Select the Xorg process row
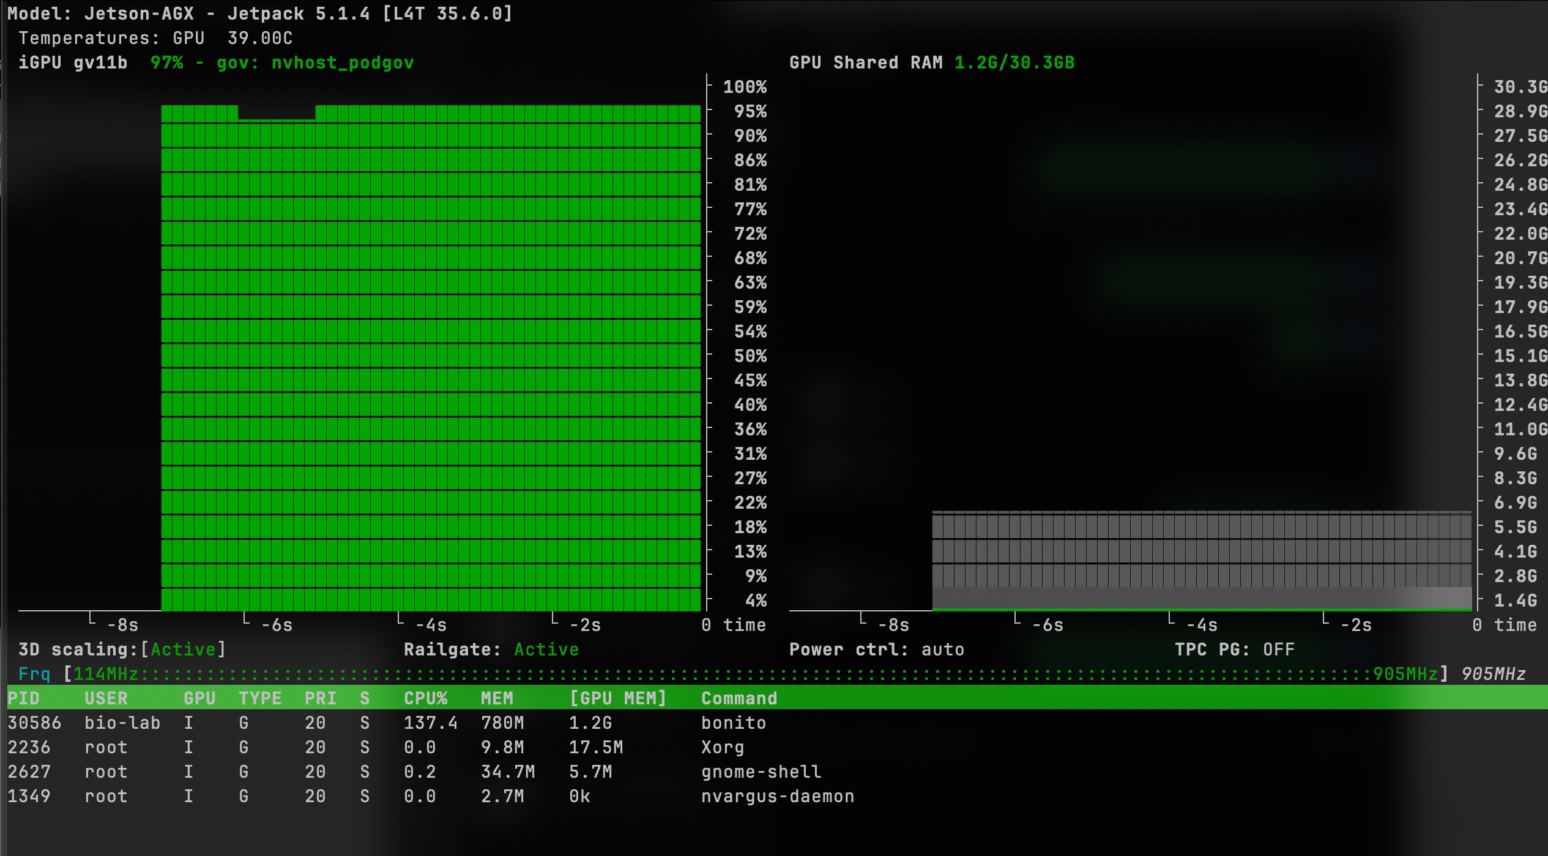The image size is (1548, 856). [x=774, y=747]
